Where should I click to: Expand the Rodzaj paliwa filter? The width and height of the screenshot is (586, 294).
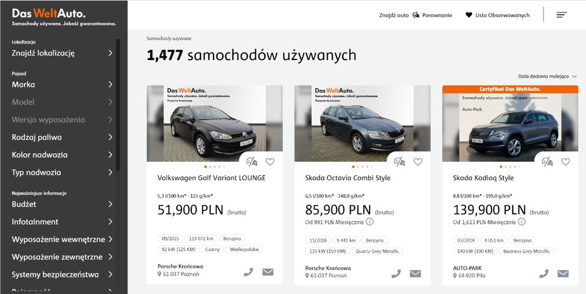pos(62,137)
